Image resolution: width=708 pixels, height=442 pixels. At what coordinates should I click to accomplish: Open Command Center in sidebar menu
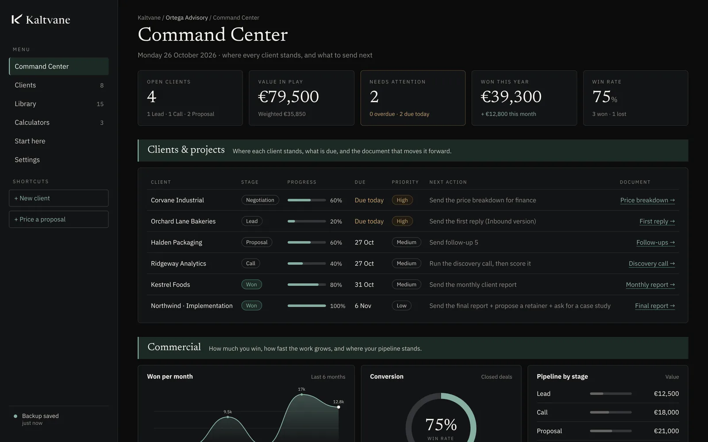click(59, 66)
